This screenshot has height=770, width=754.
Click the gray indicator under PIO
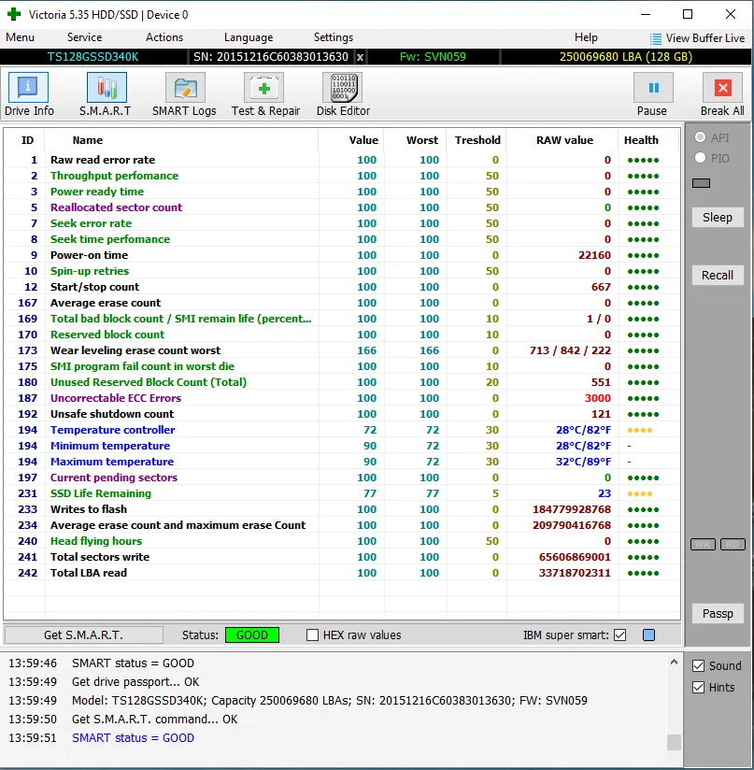coord(701,183)
